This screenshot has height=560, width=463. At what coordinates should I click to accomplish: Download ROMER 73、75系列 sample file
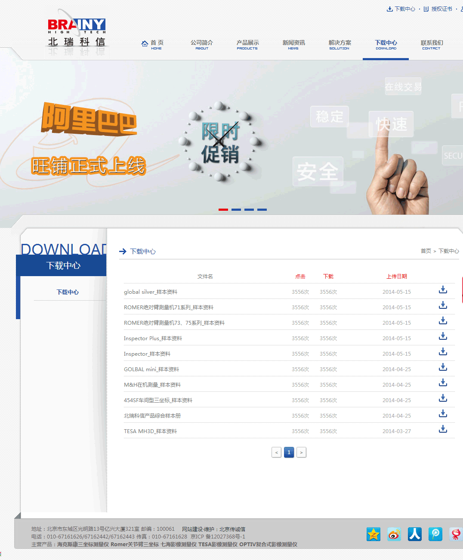(x=443, y=321)
